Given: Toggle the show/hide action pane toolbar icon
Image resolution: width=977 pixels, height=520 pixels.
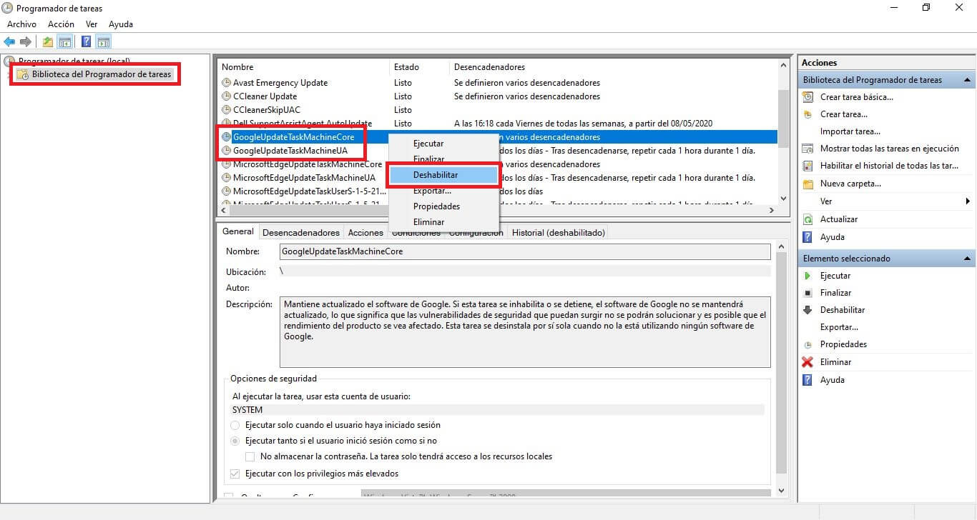Looking at the screenshot, I should tap(104, 41).
